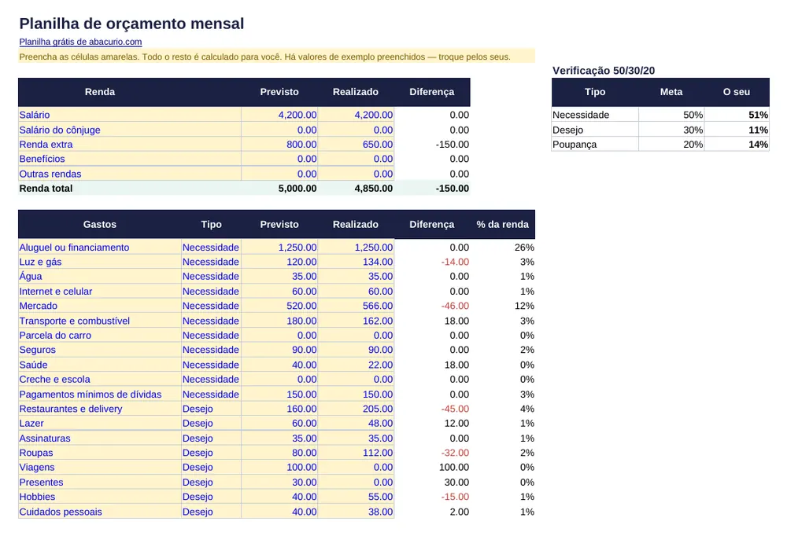The width and height of the screenshot is (787, 536).
Task: Select the 'Seguros' expense label
Action: (x=37, y=350)
